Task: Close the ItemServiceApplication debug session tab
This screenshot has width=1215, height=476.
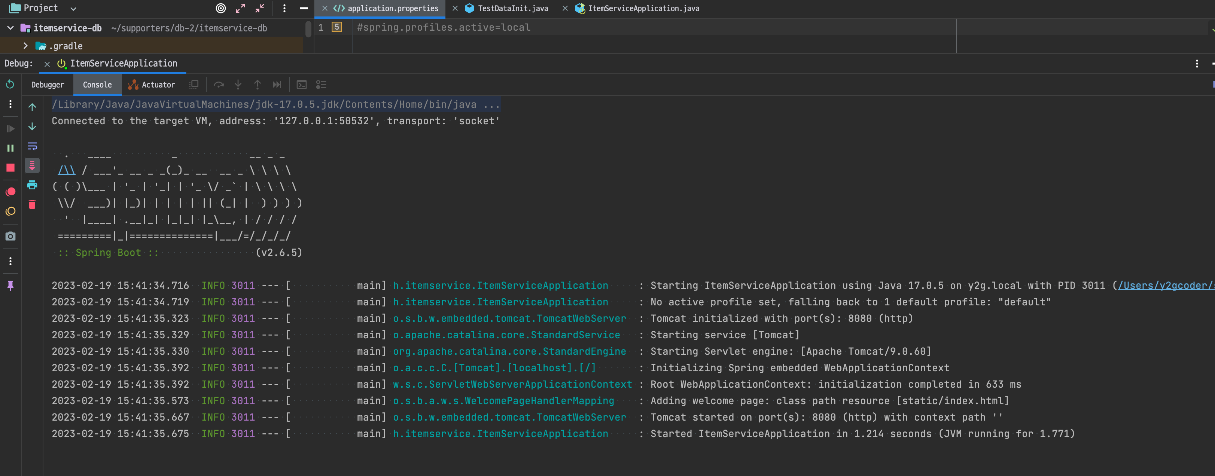Action: [47, 64]
